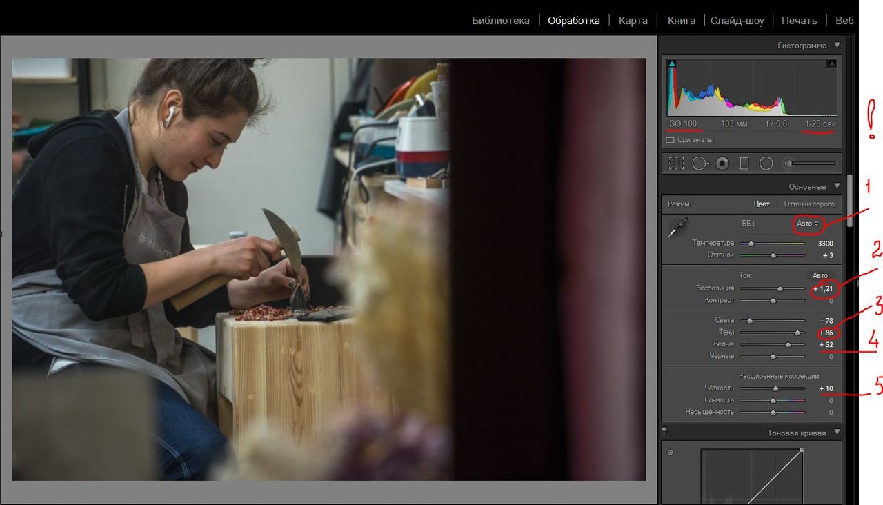Click the histogram graph
The width and height of the screenshot is (883, 505).
752,87
